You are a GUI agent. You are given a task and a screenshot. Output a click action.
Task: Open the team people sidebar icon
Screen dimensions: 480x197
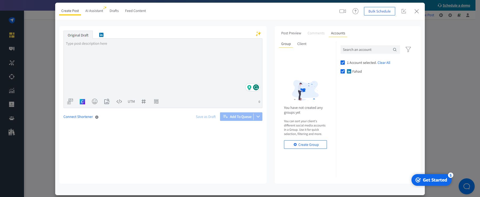(12, 118)
